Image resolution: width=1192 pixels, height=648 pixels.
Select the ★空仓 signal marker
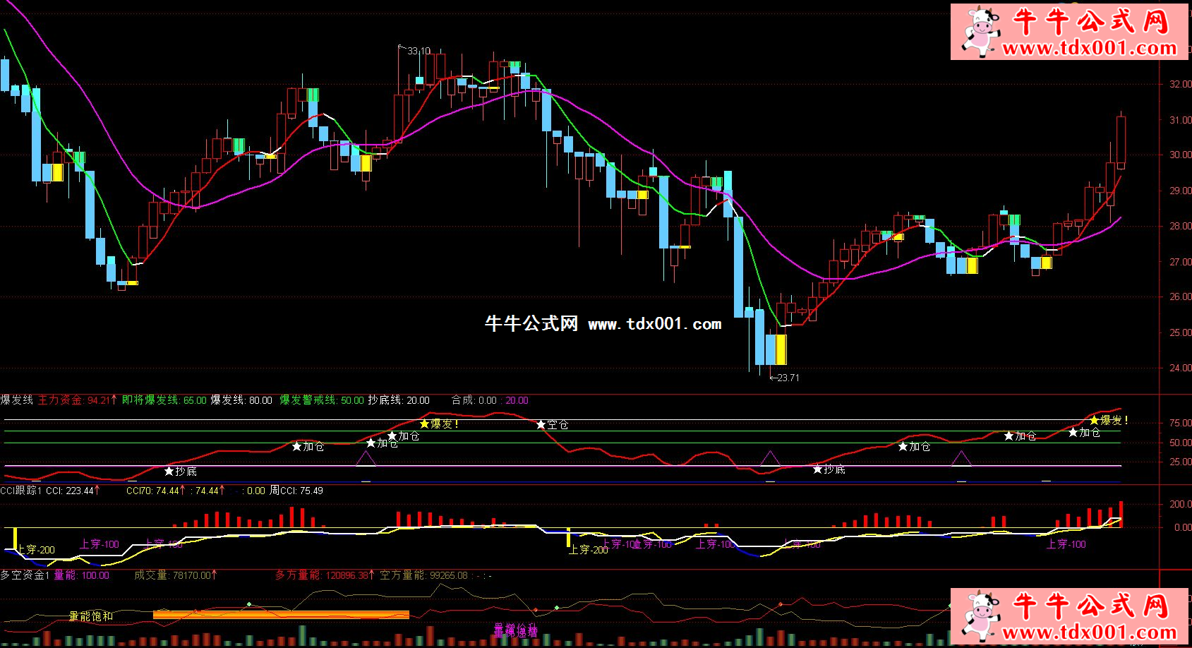(x=552, y=425)
